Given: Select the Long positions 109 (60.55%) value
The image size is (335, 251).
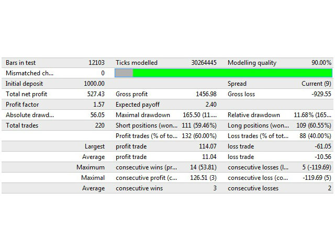Looking at the screenshot, I should tap(314, 125).
